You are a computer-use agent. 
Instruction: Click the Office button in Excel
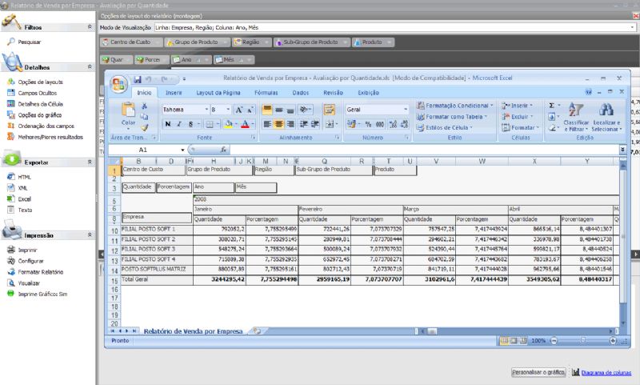point(118,85)
